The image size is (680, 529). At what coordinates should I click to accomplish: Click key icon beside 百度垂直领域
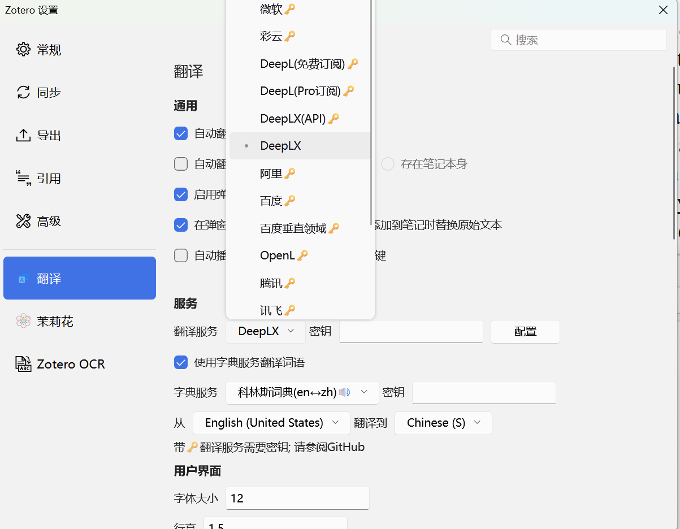click(334, 228)
